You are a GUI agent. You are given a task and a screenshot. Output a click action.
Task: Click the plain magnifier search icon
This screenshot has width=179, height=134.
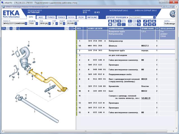pyautogui.click(x=18, y=29)
